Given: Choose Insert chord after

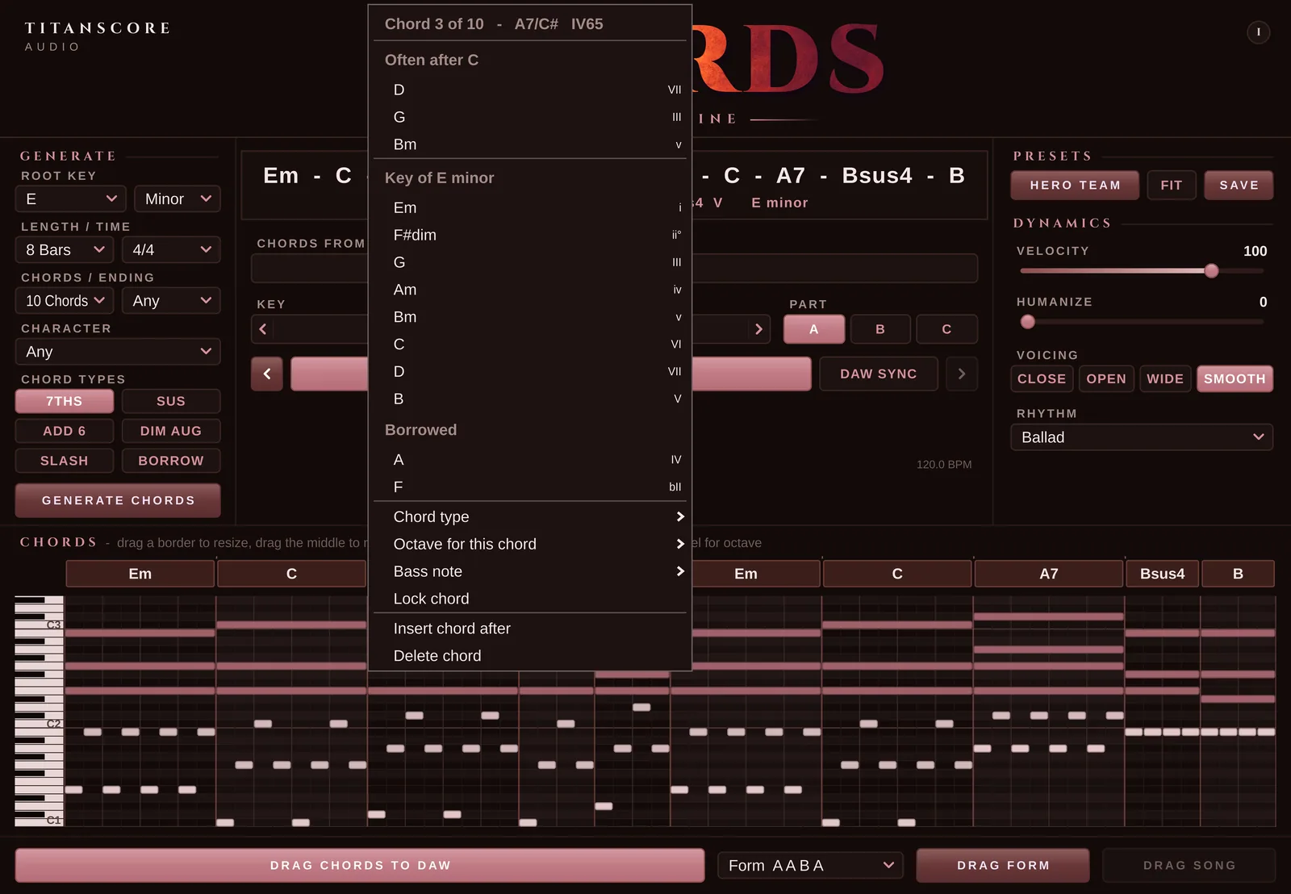Looking at the screenshot, I should coord(530,629).
